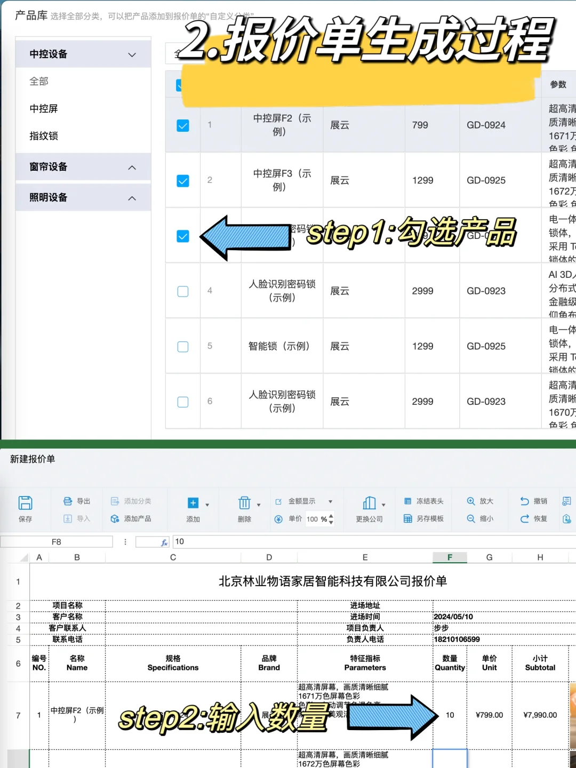Check row 4 人脸识别密码锁 checkbox

183,291
